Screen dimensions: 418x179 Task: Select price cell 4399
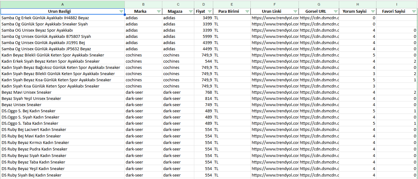204,43
